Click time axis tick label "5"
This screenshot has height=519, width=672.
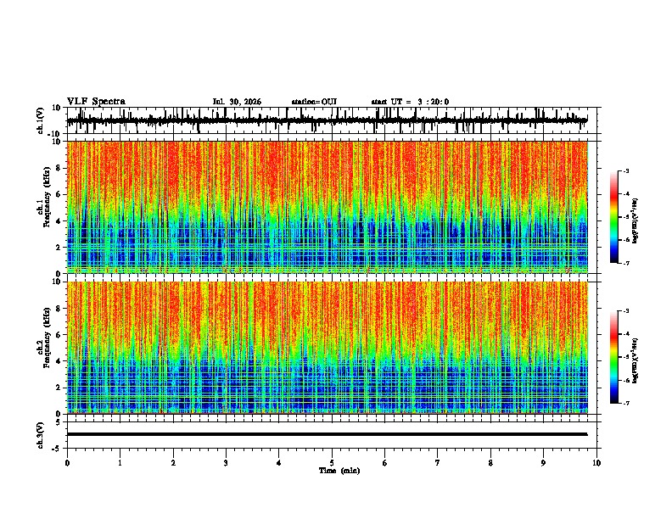click(x=332, y=463)
